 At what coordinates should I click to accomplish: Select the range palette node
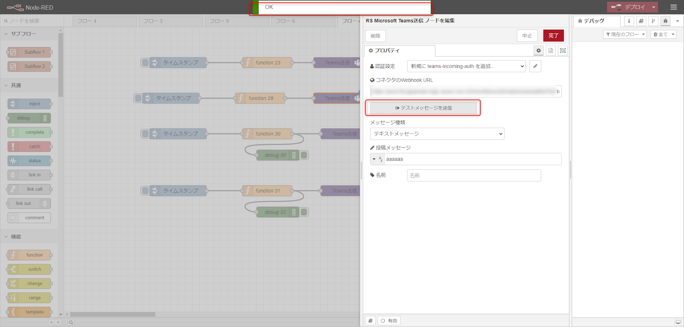click(29, 298)
